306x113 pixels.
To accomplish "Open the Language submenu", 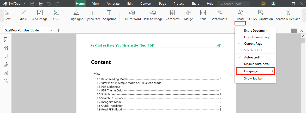I will [x=255, y=71].
